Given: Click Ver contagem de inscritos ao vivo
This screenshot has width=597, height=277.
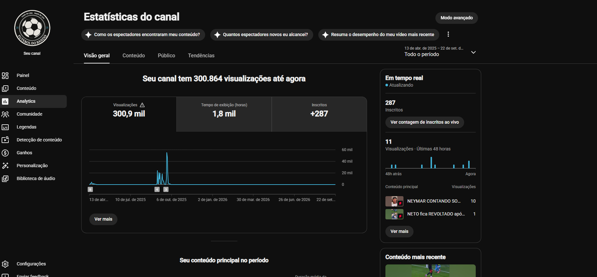Looking at the screenshot, I should (x=425, y=122).
